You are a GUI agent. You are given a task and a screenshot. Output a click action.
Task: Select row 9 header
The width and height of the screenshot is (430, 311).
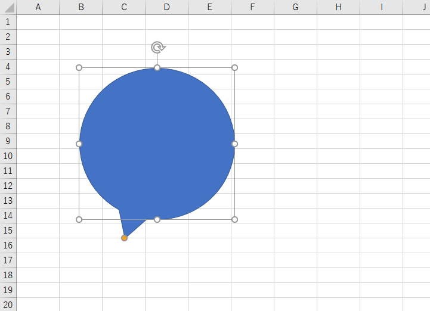click(x=8, y=141)
